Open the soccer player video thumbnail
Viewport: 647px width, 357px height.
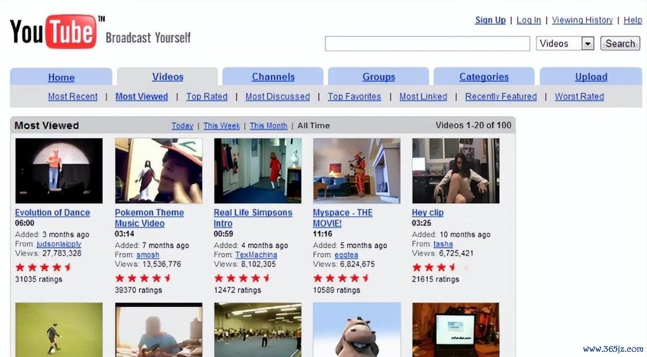pyautogui.click(x=59, y=330)
